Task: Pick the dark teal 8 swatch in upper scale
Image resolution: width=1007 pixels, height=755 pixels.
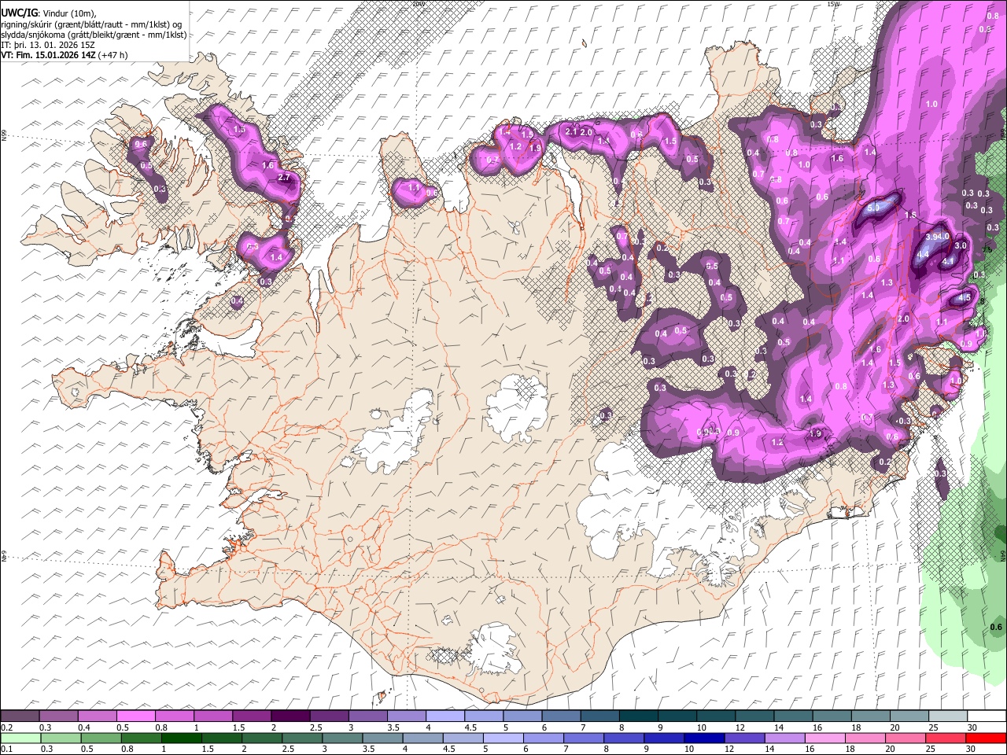Action: tap(638, 716)
